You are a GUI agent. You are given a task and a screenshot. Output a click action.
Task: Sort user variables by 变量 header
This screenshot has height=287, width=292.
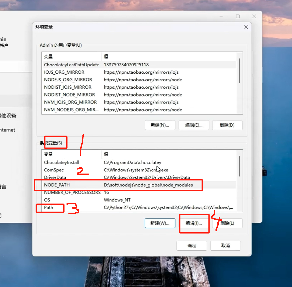point(72,56)
